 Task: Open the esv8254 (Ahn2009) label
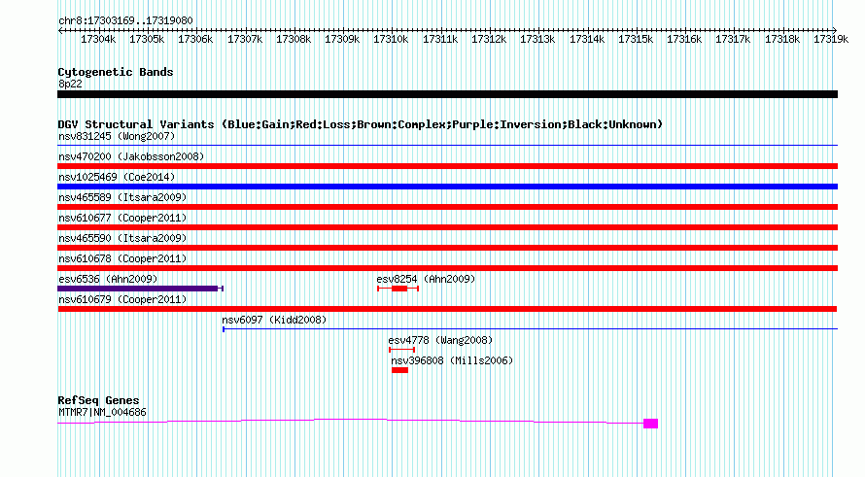tap(426, 279)
